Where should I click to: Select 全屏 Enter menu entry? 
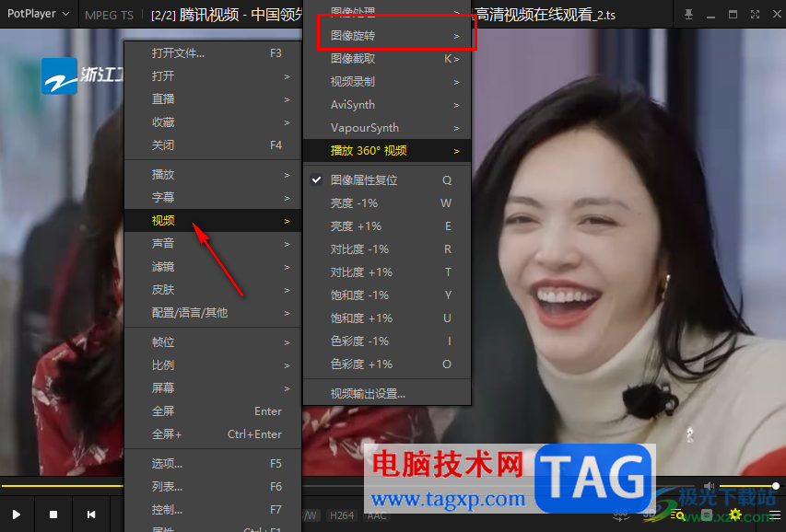tap(213, 411)
